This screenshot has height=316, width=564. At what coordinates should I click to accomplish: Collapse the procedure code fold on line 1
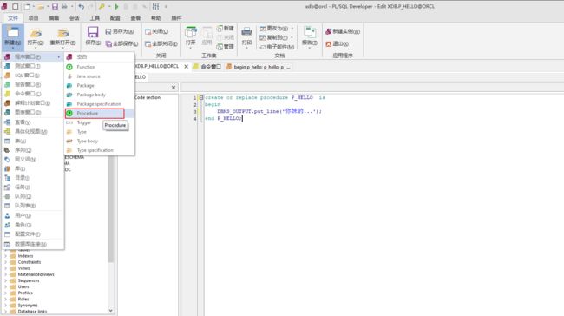(201, 97)
